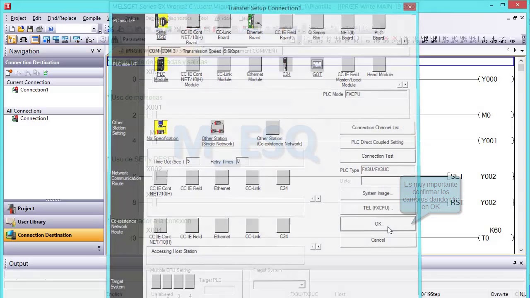Screen dimensions: 530x298
Task: Open the document tab list dropdown arrow
Action: coord(522,50)
